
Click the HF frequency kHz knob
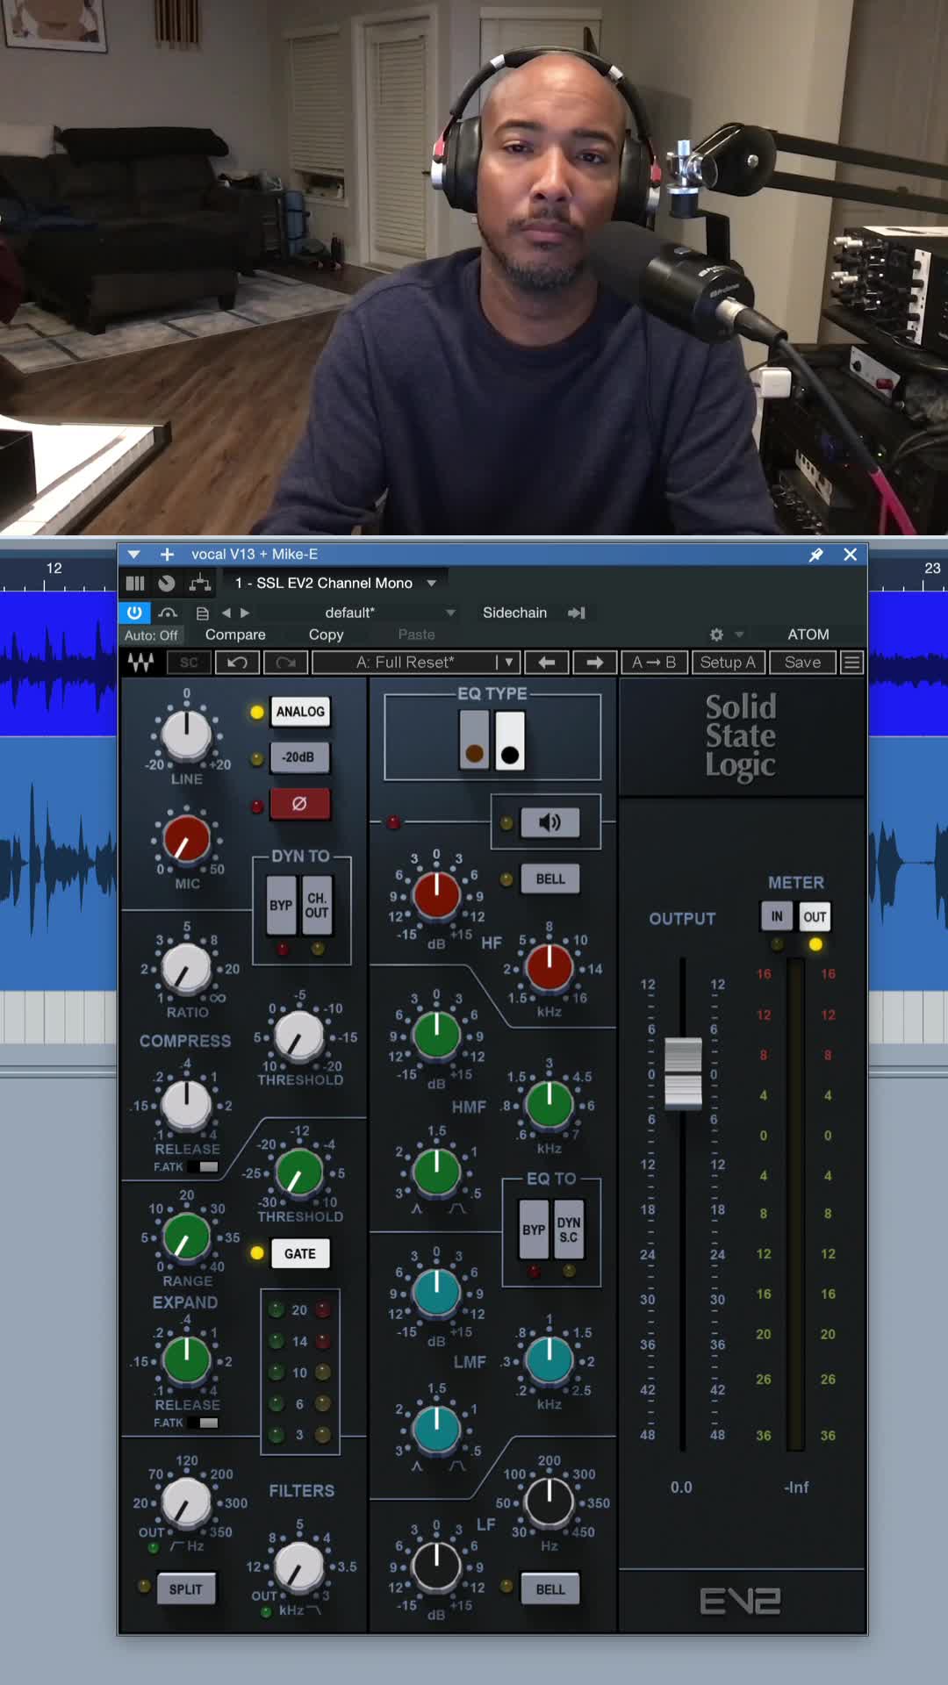tap(549, 968)
